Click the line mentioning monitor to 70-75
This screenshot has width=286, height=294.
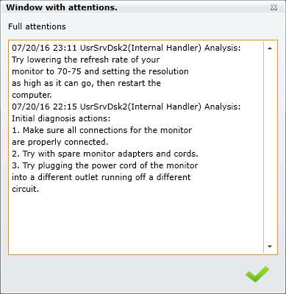pos(100,71)
